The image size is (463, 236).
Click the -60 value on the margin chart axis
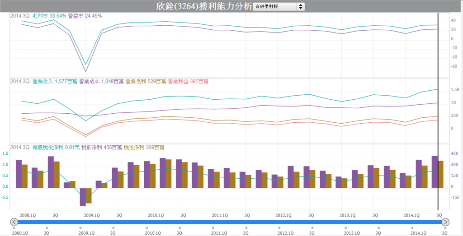[454, 66]
